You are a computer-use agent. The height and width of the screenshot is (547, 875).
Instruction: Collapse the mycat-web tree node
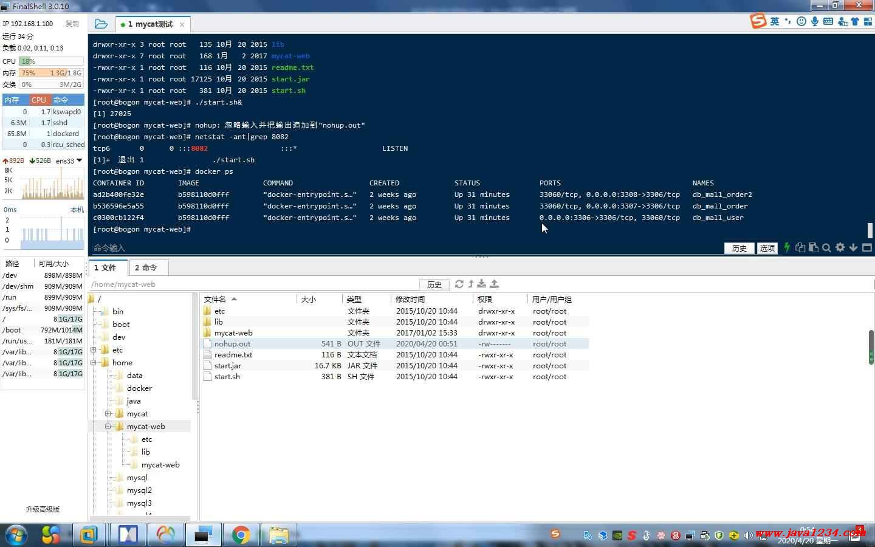[108, 427]
